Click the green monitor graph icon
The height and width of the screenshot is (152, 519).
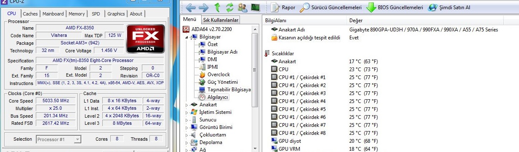coord(255,8)
